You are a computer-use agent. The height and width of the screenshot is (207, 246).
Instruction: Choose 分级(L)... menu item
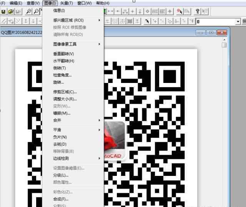pos(73,175)
